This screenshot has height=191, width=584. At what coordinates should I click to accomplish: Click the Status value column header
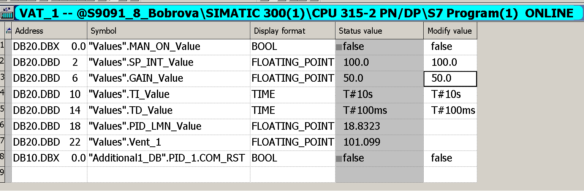click(x=379, y=31)
